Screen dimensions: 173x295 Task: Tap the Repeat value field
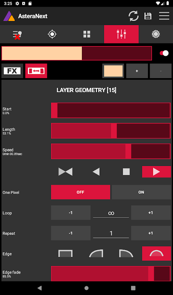[x=111, y=233]
